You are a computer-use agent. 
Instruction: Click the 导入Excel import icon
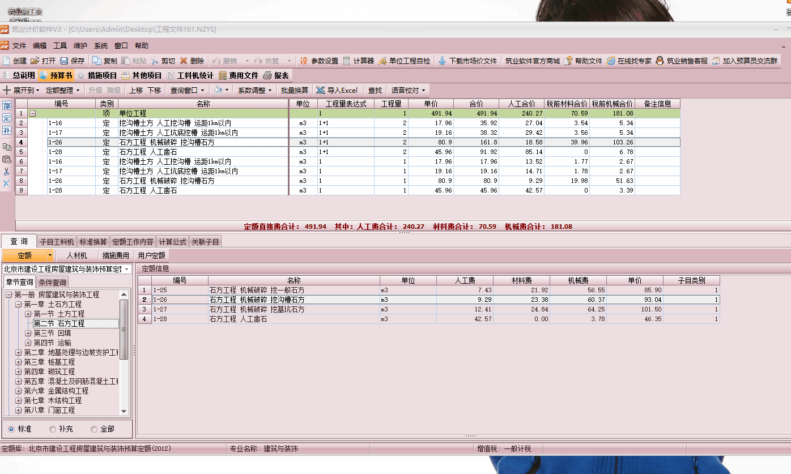point(321,90)
